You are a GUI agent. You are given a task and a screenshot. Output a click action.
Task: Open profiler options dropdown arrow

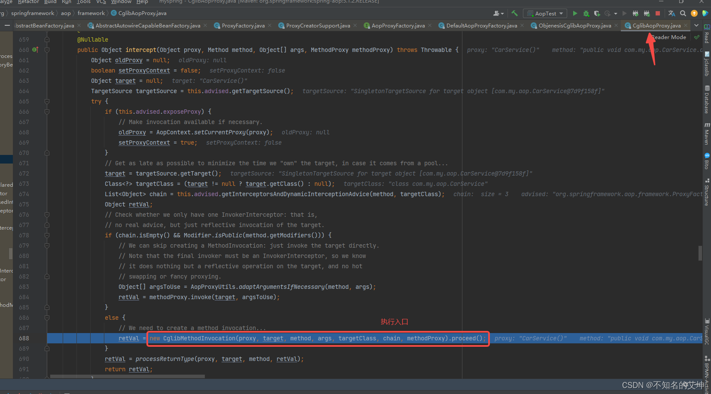click(615, 13)
